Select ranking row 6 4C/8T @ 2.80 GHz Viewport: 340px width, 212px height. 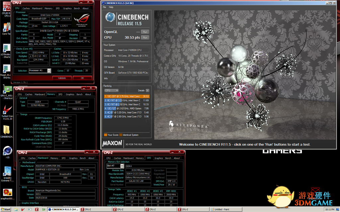tap(127, 116)
